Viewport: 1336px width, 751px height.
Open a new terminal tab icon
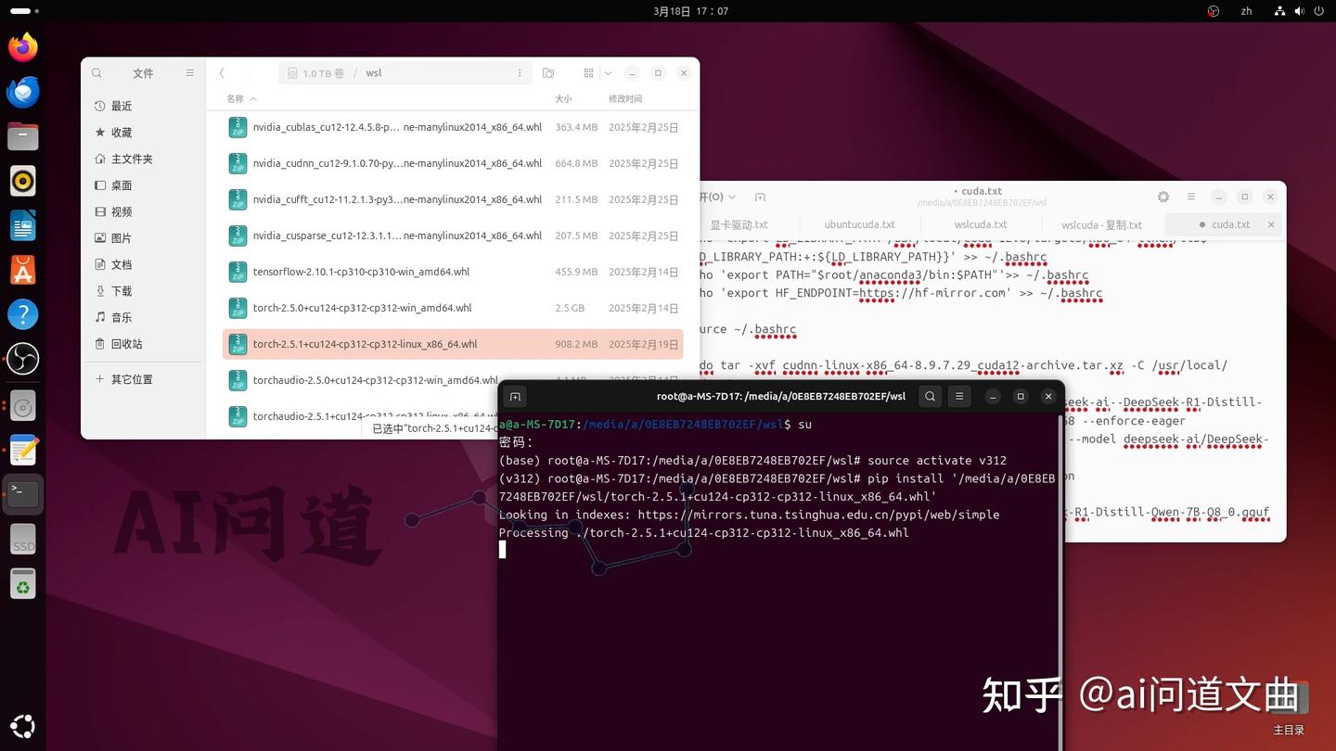515,396
